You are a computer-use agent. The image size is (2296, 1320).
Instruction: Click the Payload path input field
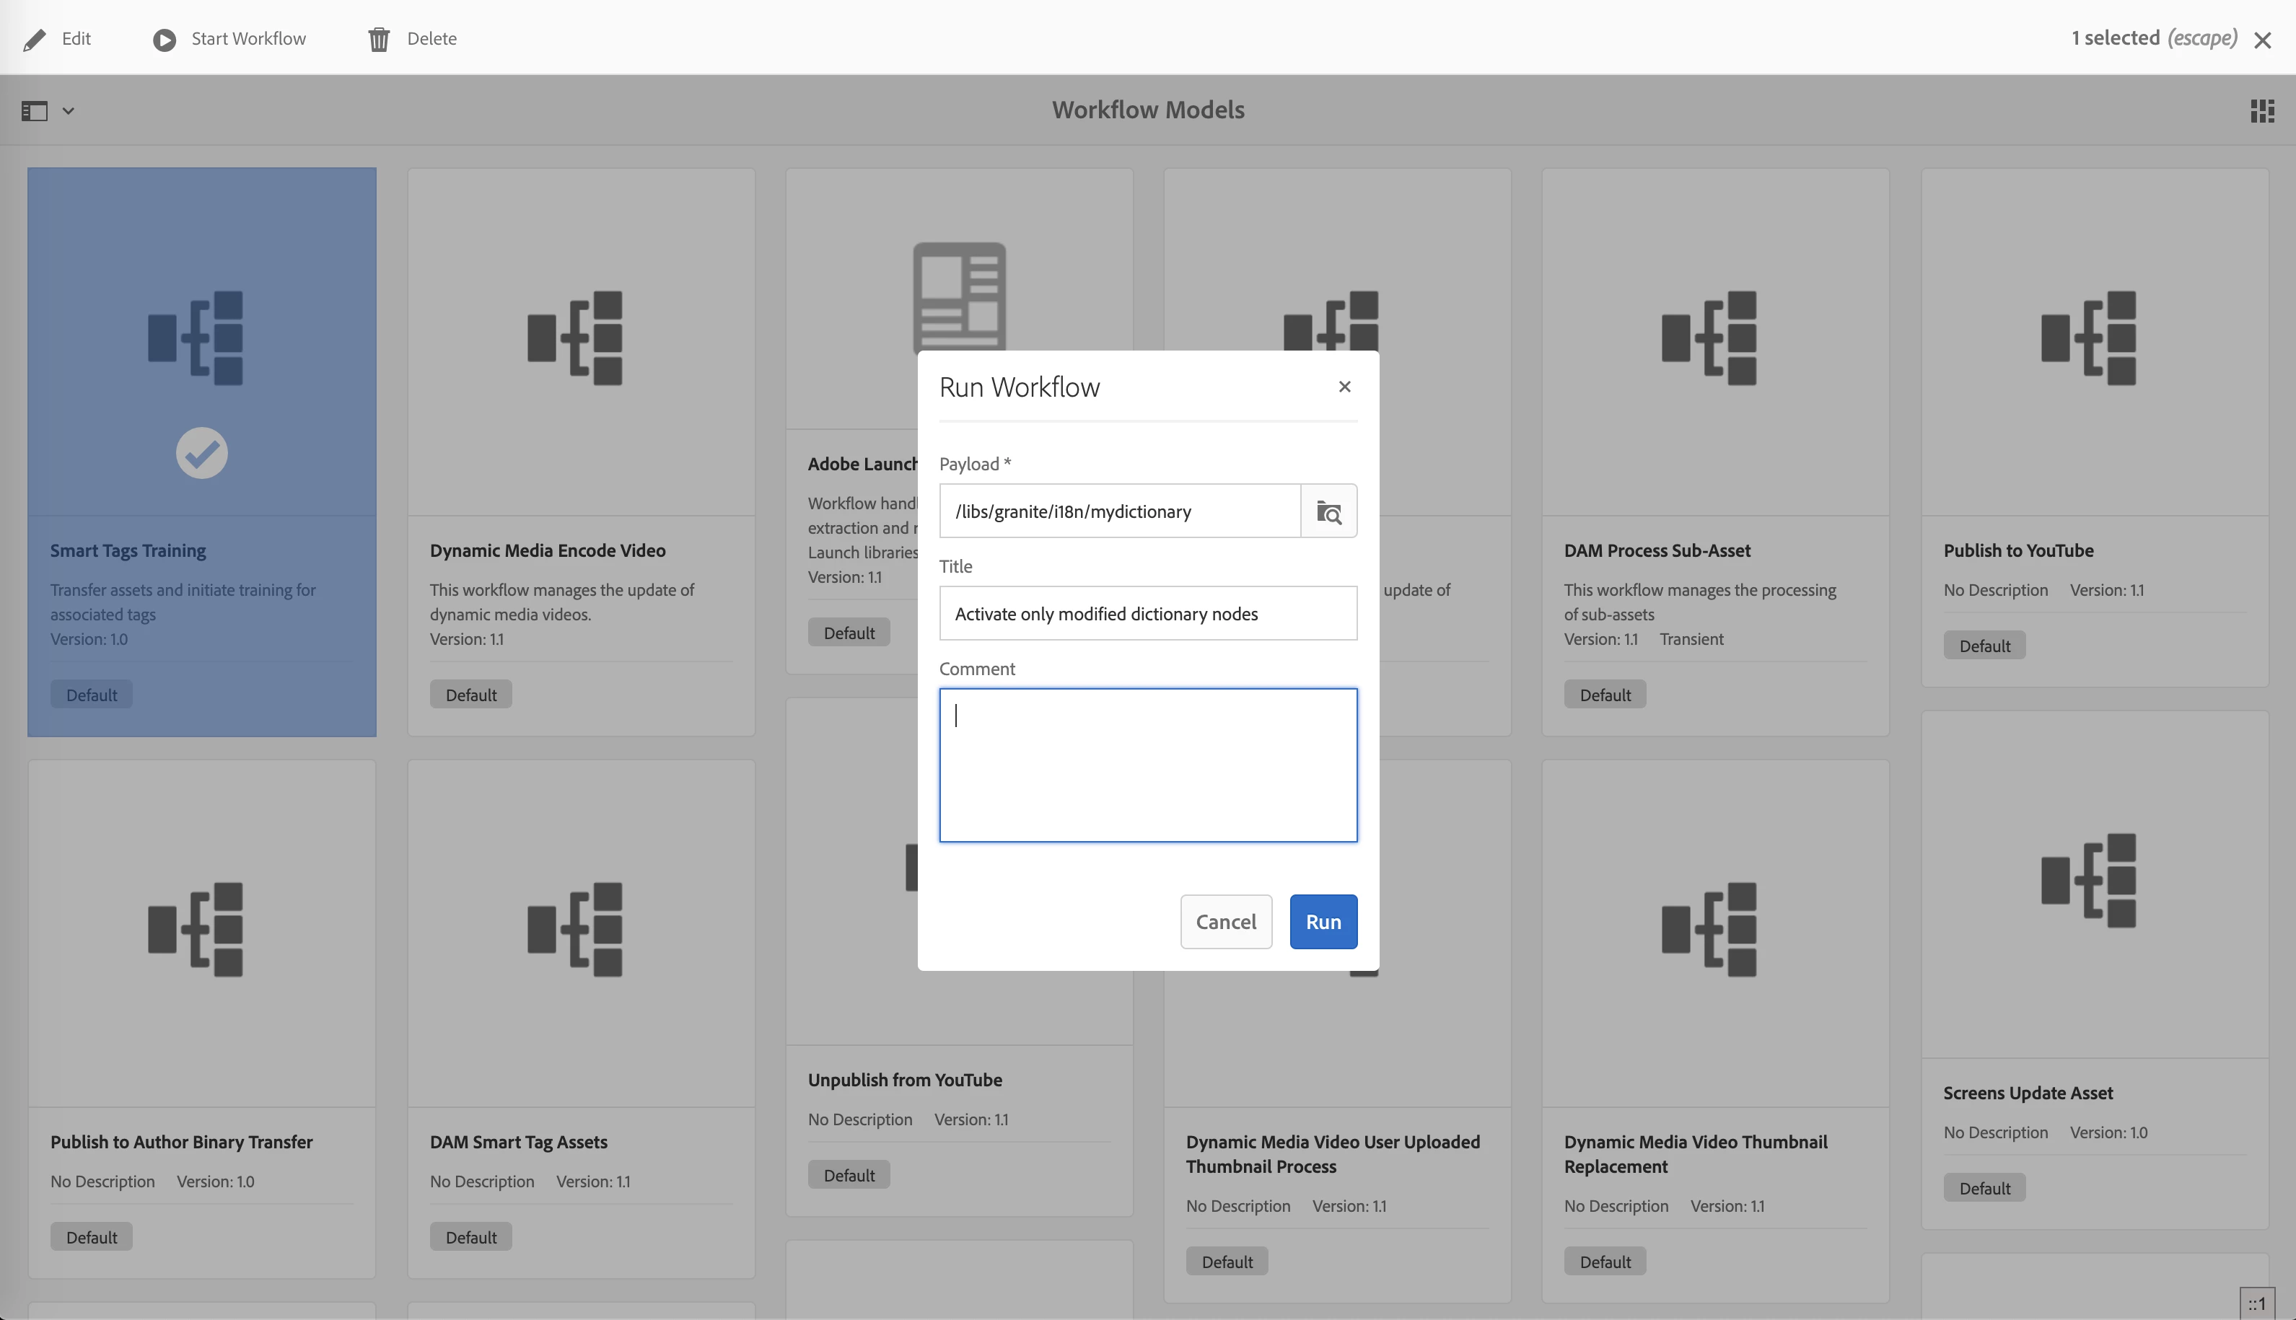pyautogui.click(x=1119, y=511)
